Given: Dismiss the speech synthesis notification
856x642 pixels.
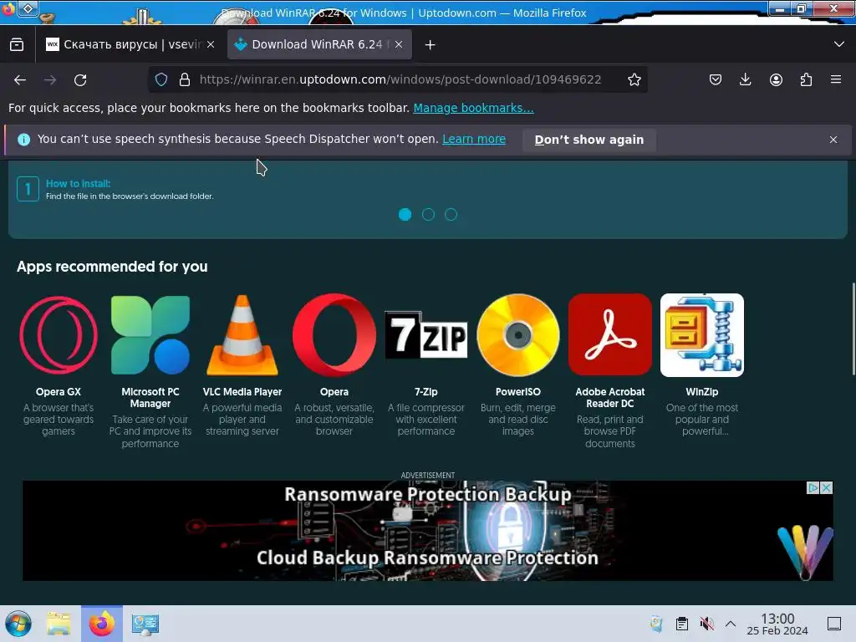Looking at the screenshot, I should click(833, 140).
